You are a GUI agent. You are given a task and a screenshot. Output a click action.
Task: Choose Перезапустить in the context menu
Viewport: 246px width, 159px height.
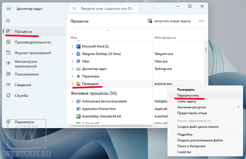pyautogui.click(x=205, y=95)
